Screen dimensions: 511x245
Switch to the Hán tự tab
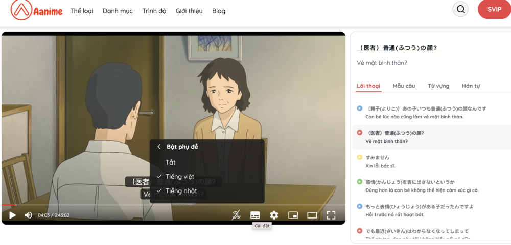point(471,86)
